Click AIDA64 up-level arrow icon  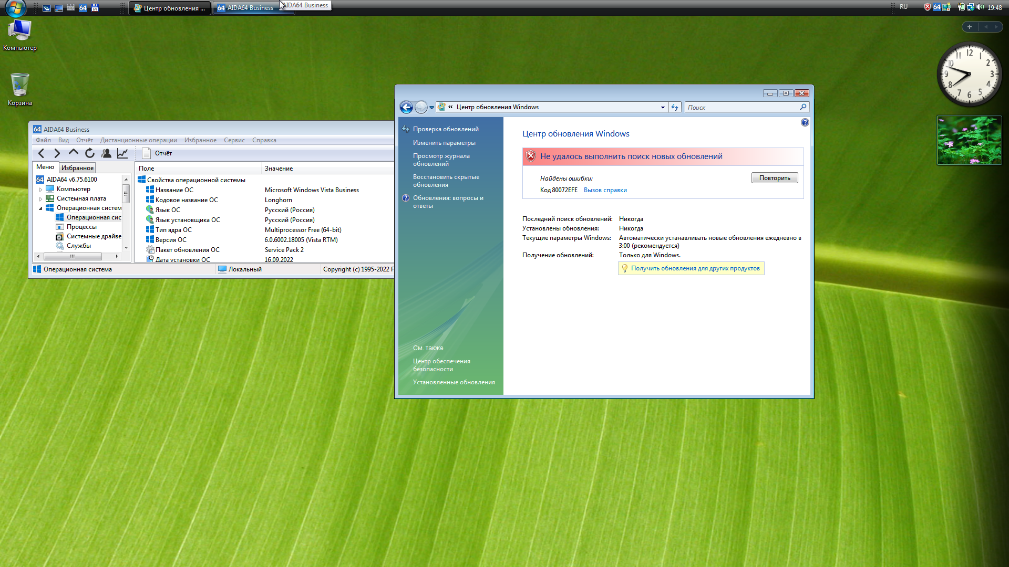[74, 153]
